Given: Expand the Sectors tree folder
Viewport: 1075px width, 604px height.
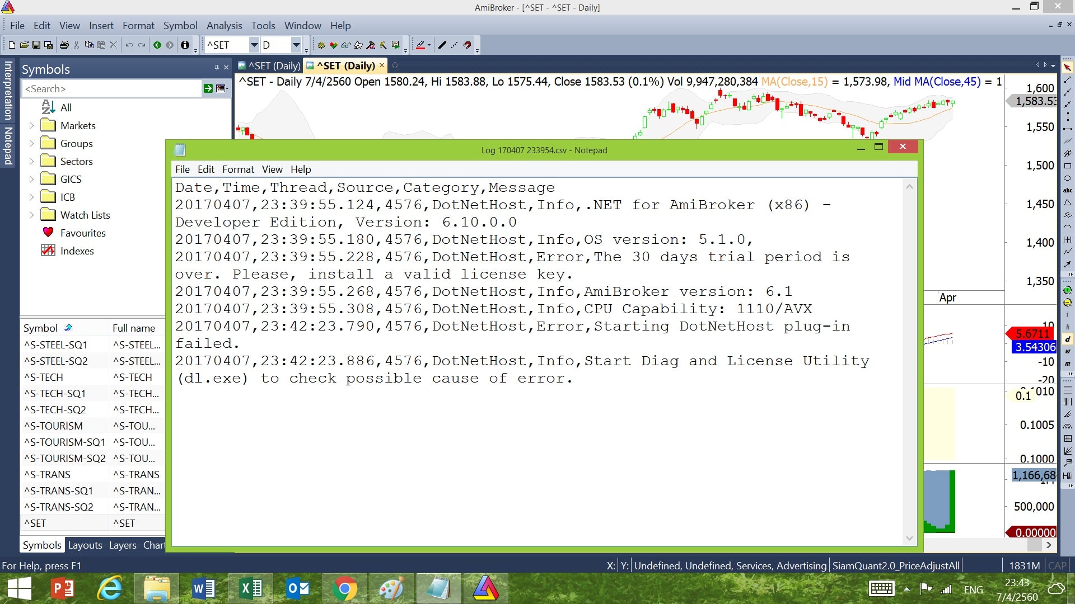Looking at the screenshot, I should [31, 162].
